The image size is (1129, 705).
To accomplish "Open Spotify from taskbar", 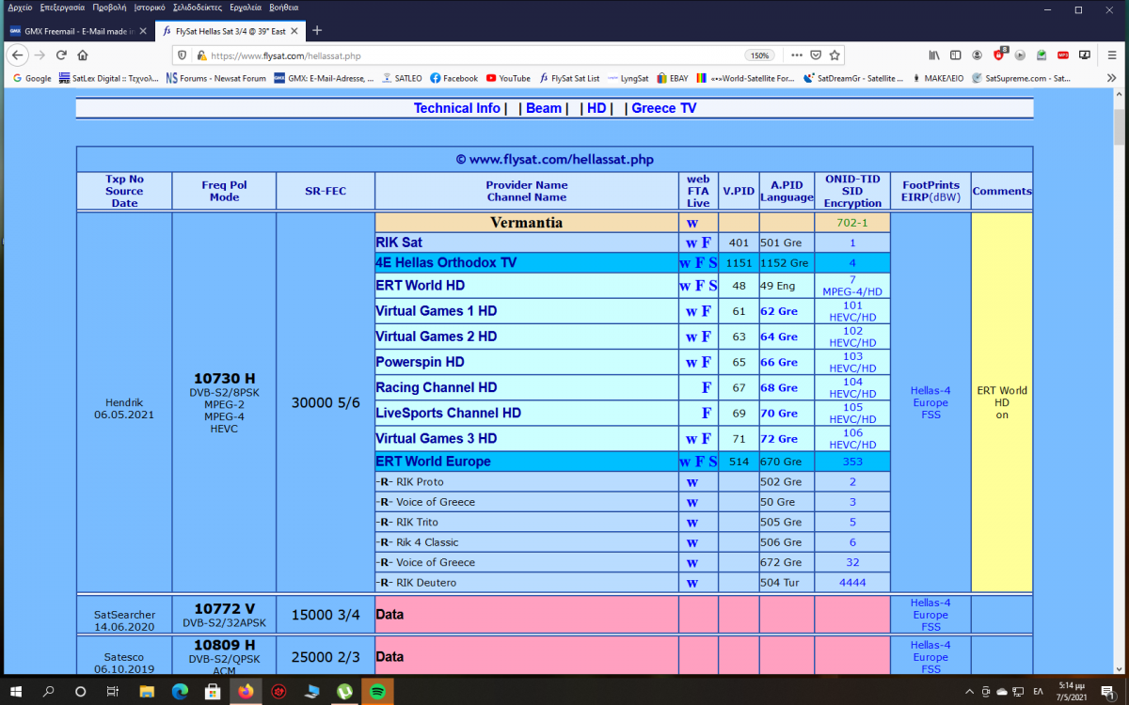I will tap(377, 691).
